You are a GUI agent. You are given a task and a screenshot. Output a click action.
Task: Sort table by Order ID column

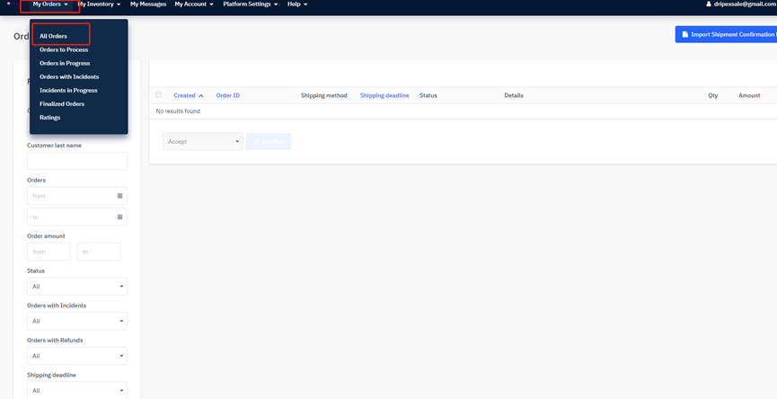[227, 95]
